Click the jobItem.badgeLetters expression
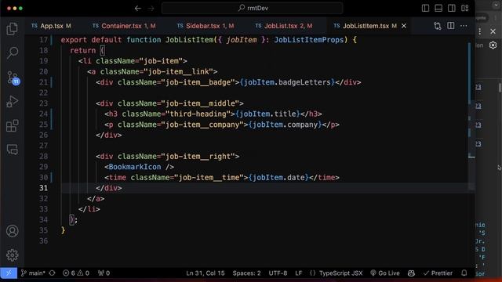Viewport: 502px width, 282px height. click(x=287, y=82)
